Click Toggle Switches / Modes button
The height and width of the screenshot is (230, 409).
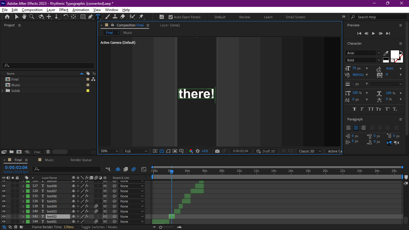tap(99, 227)
